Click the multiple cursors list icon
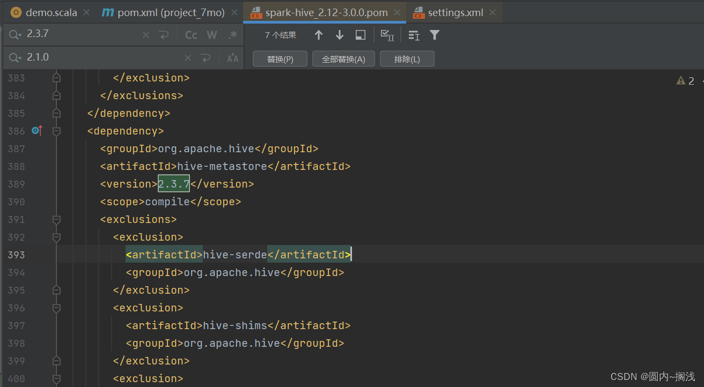704x387 pixels. pos(414,35)
